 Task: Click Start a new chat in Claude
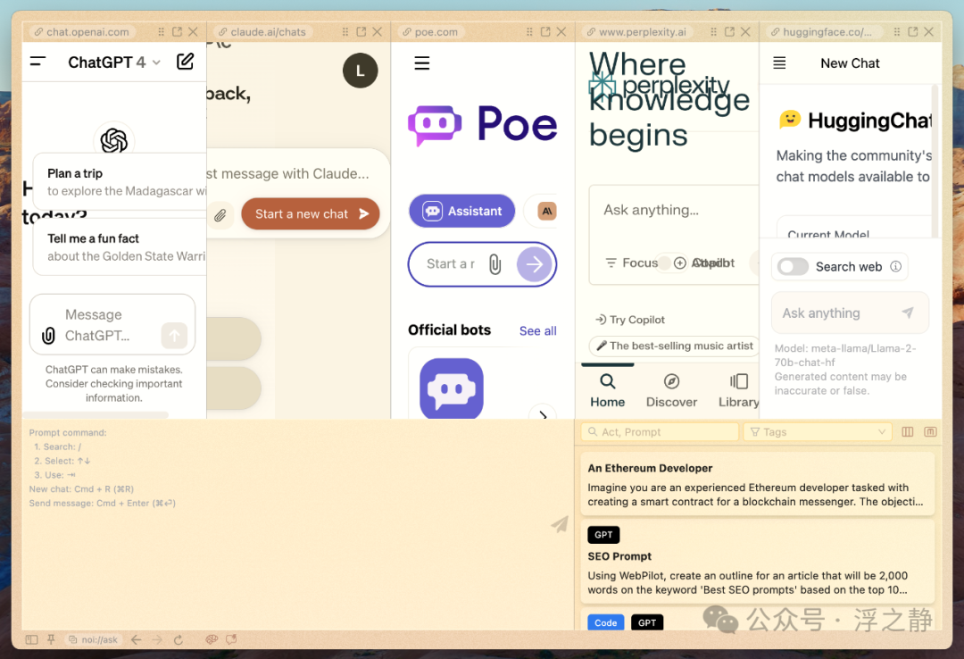[x=311, y=213]
